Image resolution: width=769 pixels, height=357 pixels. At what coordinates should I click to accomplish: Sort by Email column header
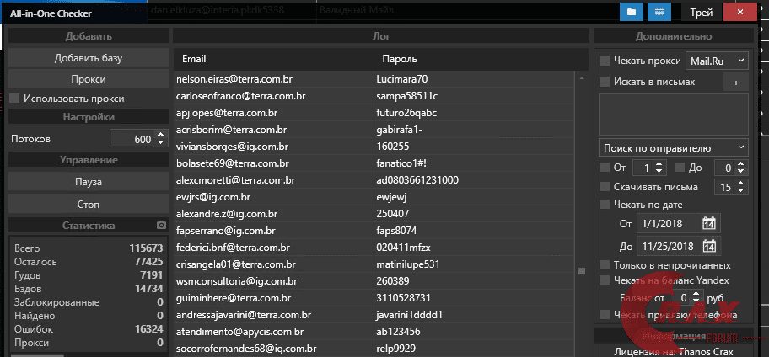pos(194,59)
